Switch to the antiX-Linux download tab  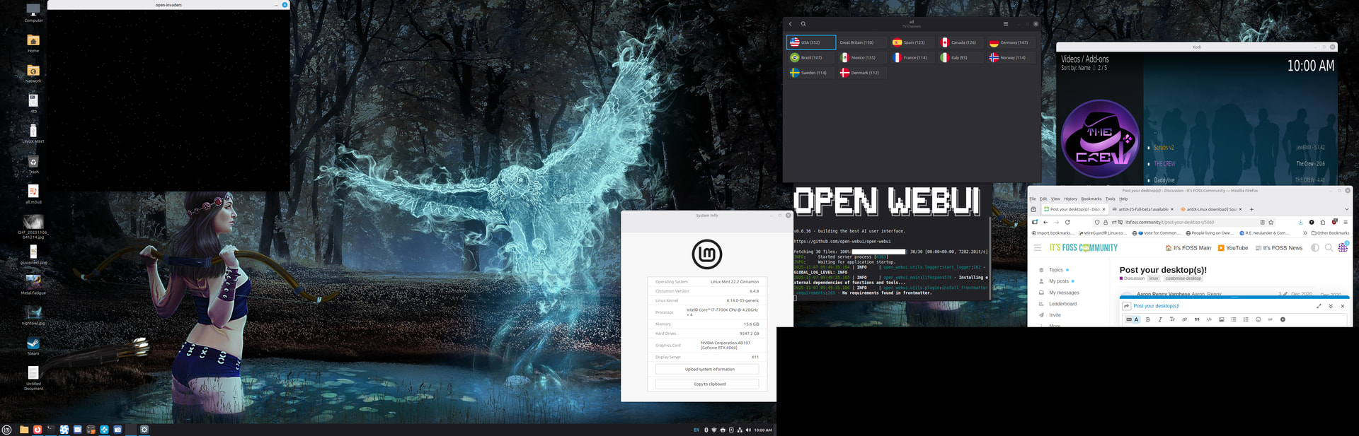click(x=1211, y=209)
